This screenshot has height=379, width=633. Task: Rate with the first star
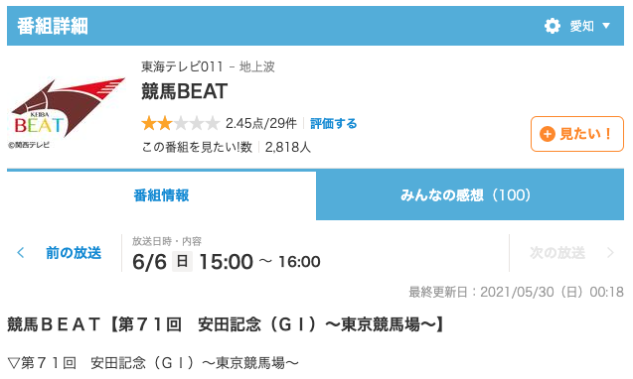click(x=149, y=123)
